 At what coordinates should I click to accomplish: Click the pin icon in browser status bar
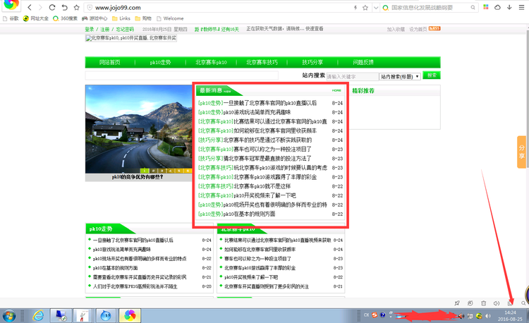(457, 303)
